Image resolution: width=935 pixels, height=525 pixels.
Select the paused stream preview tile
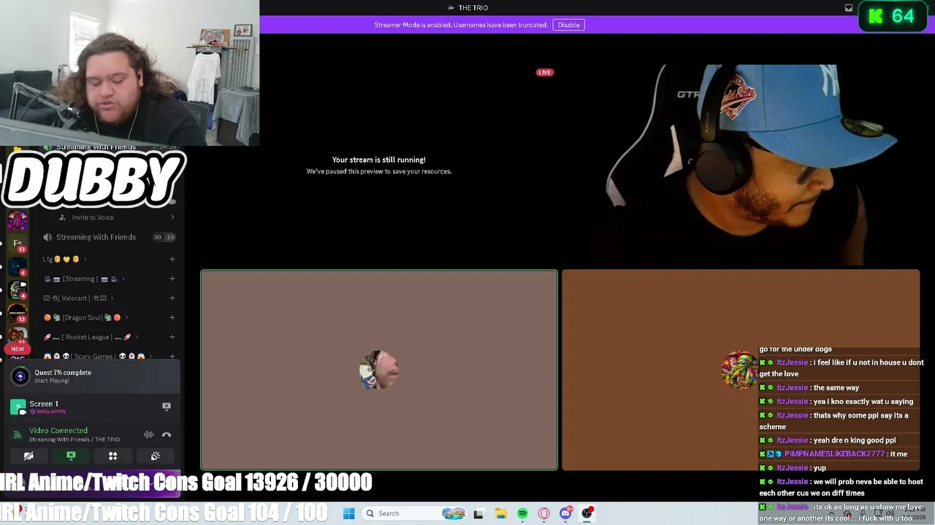point(379,166)
